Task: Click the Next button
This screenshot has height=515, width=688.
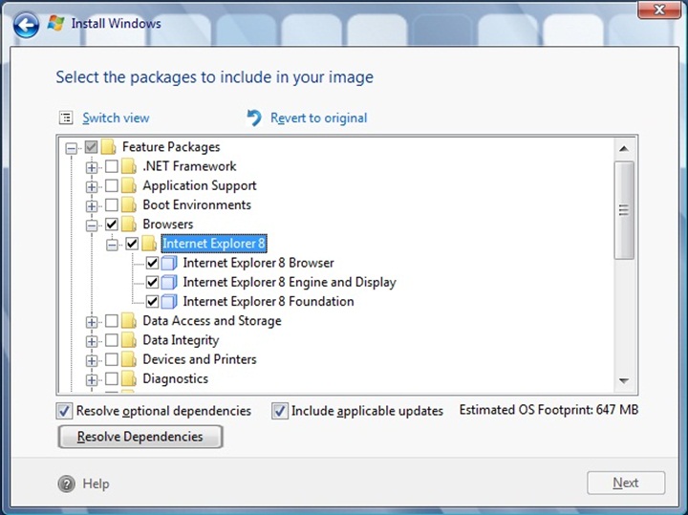Action: click(626, 483)
